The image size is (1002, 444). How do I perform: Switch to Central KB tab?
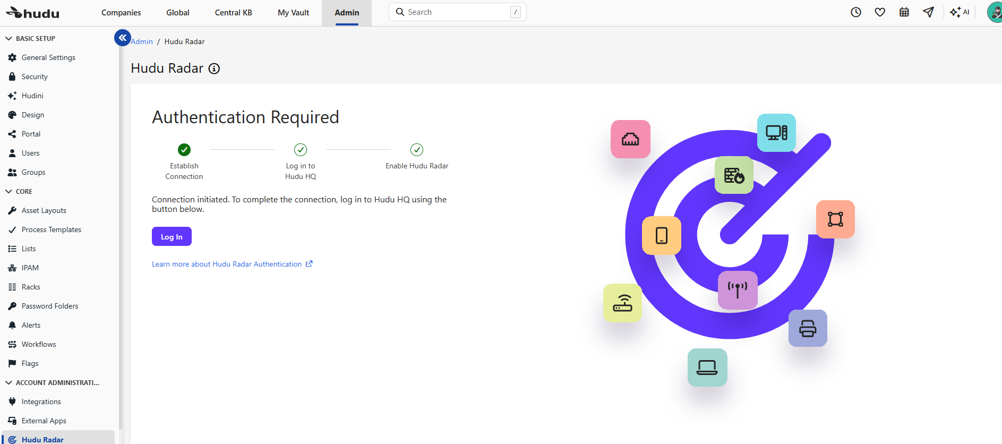click(x=234, y=13)
